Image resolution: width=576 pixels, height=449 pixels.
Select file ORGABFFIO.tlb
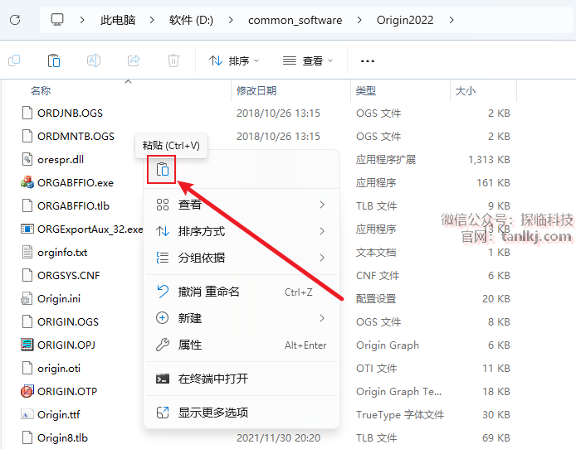pyautogui.click(x=74, y=206)
